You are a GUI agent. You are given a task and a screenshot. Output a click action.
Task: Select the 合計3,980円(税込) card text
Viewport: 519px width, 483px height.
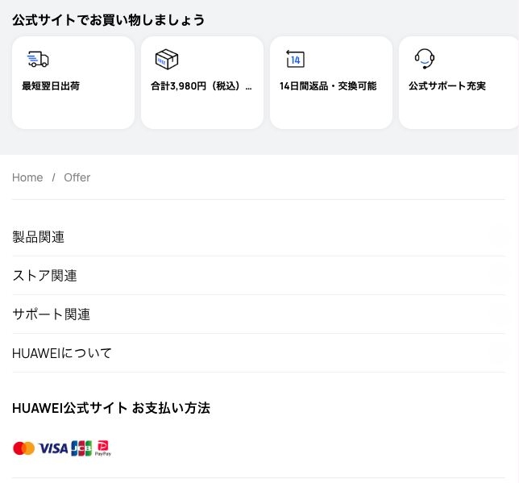click(x=201, y=86)
